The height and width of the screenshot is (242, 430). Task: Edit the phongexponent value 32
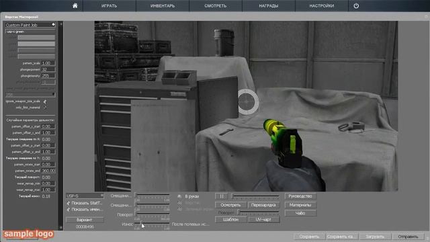click(48, 69)
